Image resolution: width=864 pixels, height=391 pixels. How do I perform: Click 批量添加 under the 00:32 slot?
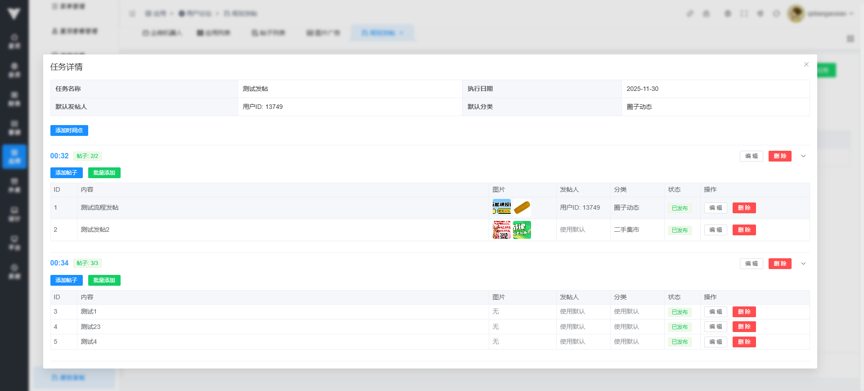pos(104,173)
